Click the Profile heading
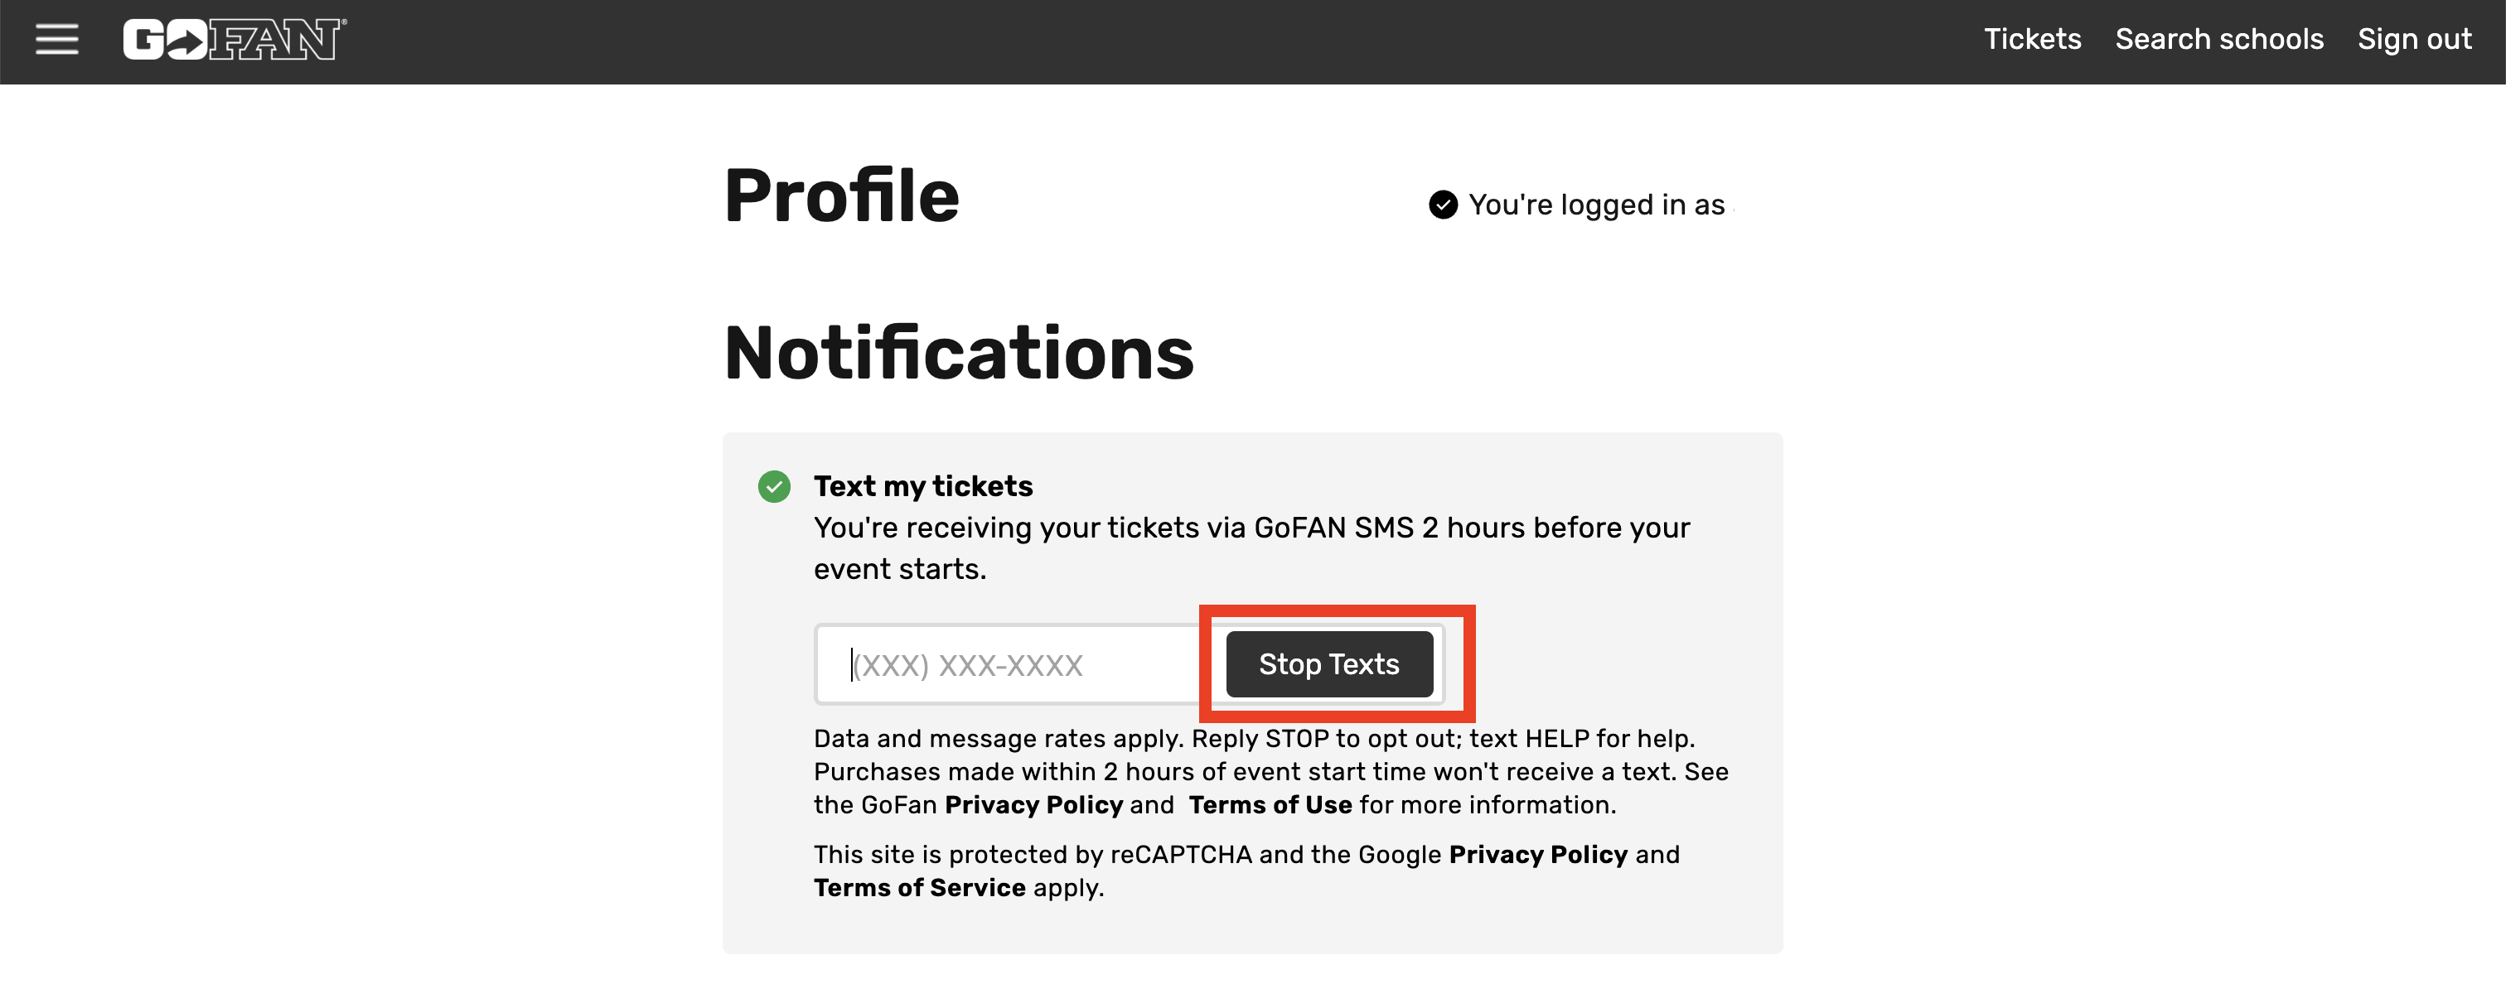Screen dimensions: 2506x984 (x=841, y=194)
